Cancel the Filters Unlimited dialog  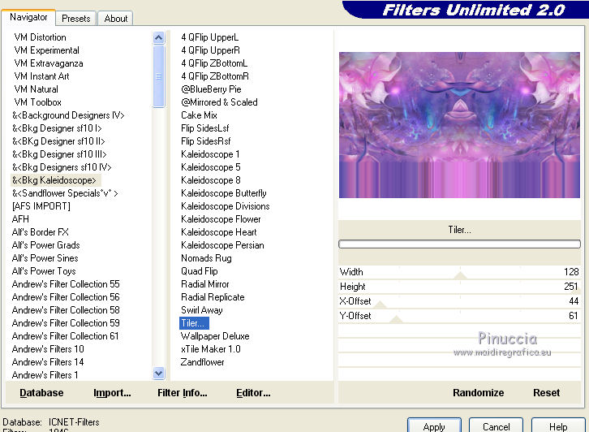point(496,426)
